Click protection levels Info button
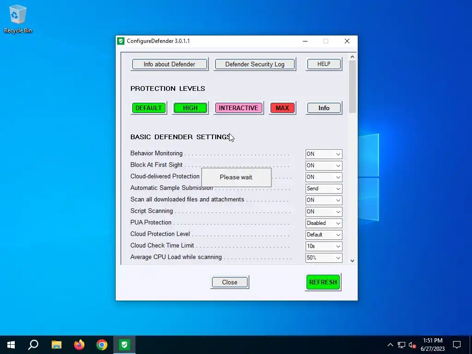The height and width of the screenshot is (354, 472). tap(324, 108)
